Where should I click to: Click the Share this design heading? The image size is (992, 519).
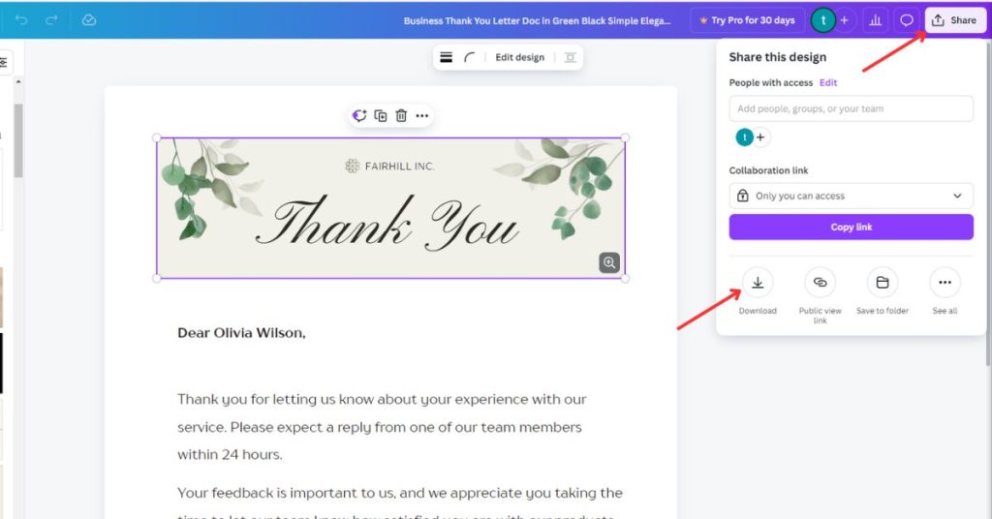pos(778,57)
